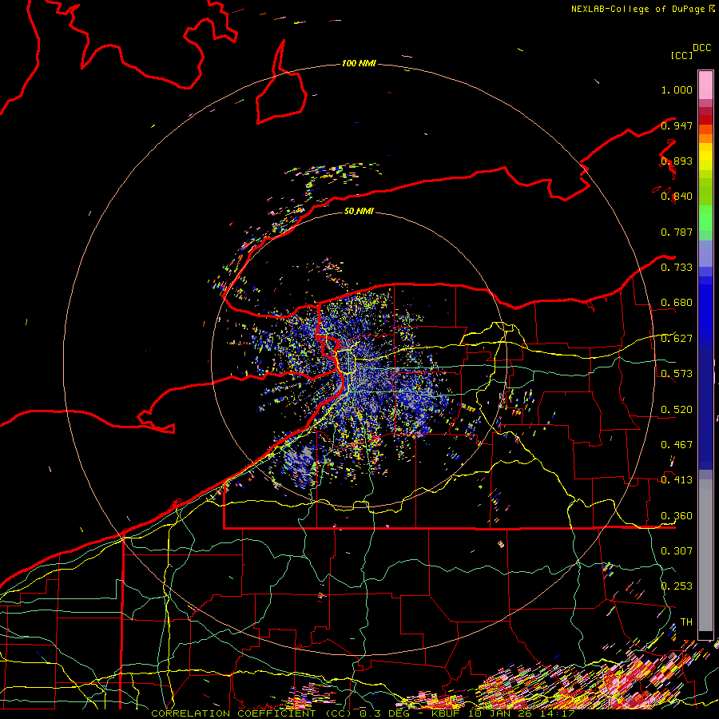Click the 0.627 scale value

point(677,339)
